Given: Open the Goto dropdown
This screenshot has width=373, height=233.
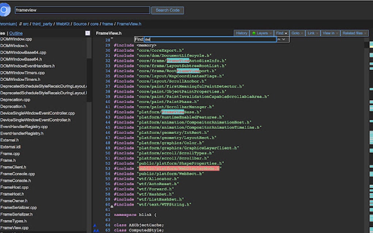Looking at the screenshot, I should pos(297,33).
